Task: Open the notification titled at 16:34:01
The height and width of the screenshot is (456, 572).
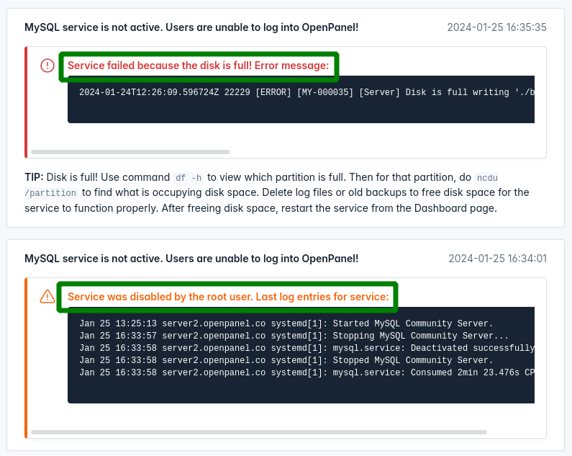Action: click(x=191, y=258)
